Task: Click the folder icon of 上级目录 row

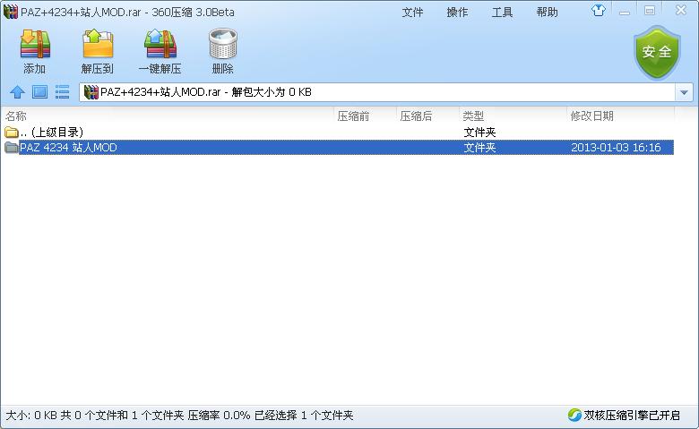Action: (11, 132)
